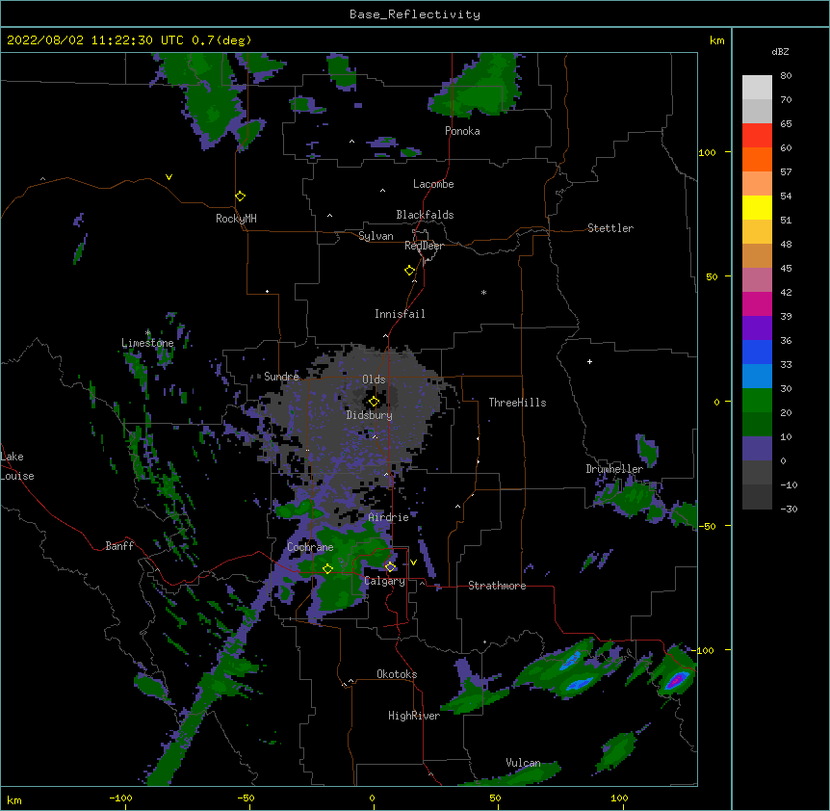Click the white plus marker east of ThreeHills
This screenshot has width=830, height=811.
pos(589,361)
